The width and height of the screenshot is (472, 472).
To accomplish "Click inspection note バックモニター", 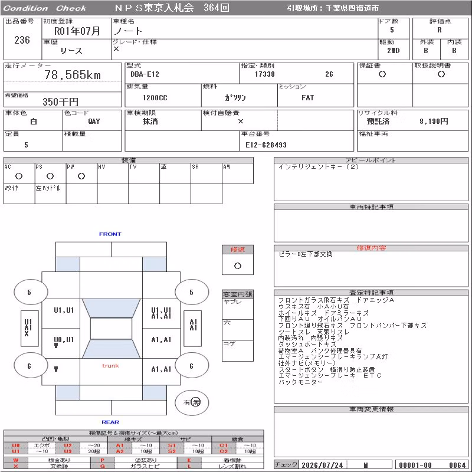I will (300, 382).
